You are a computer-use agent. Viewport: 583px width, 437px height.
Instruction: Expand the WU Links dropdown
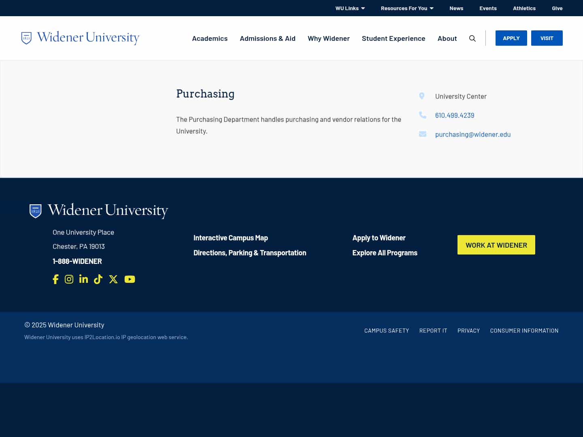(350, 8)
